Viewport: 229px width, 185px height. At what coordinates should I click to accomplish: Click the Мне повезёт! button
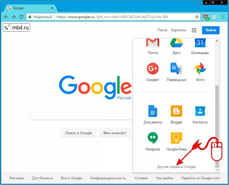click(x=115, y=133)
